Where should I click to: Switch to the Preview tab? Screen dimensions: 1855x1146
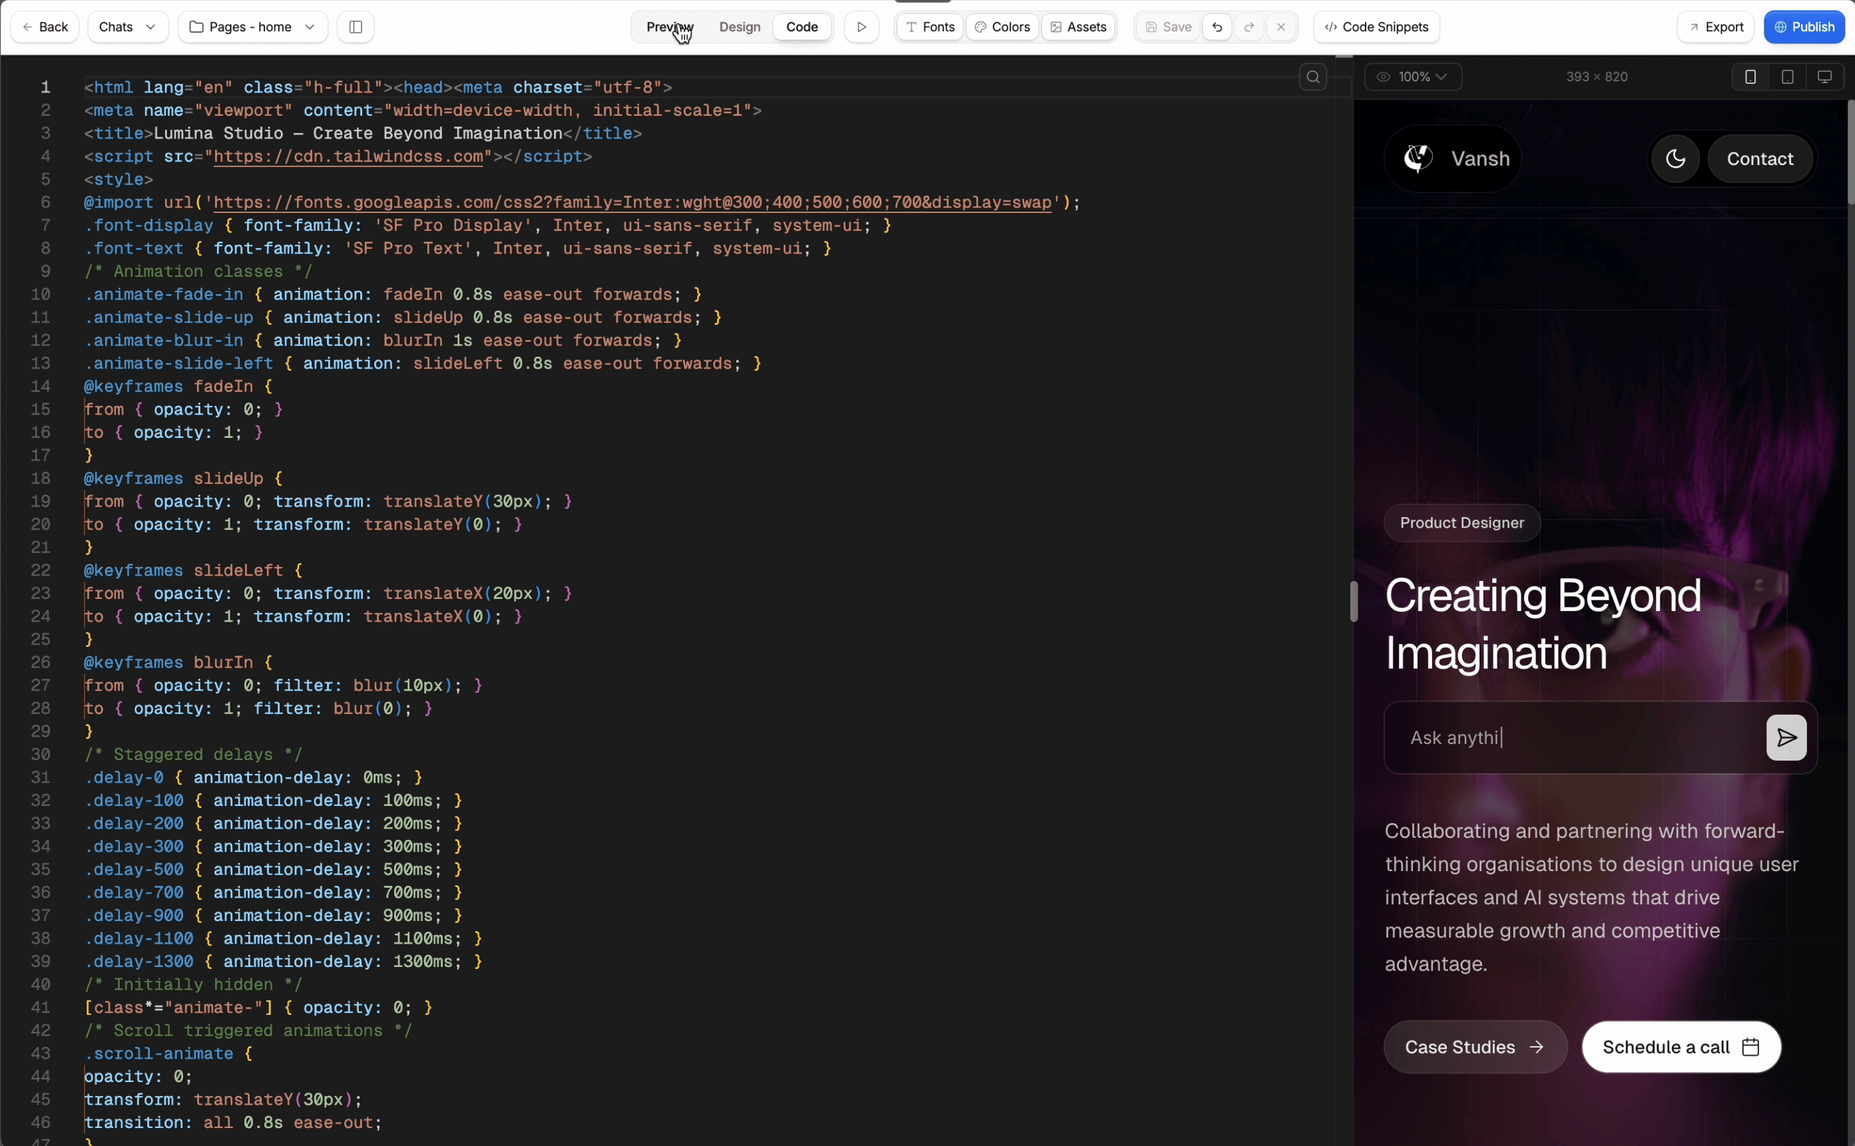(668, 27)
